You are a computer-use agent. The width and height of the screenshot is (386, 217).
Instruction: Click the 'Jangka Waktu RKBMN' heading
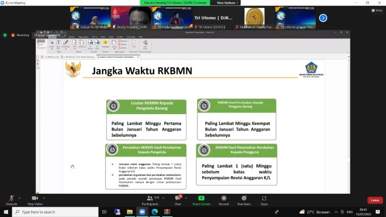142,71
